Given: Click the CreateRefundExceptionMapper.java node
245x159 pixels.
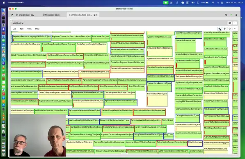Looking at the screenshot, I should coord(94,74).
